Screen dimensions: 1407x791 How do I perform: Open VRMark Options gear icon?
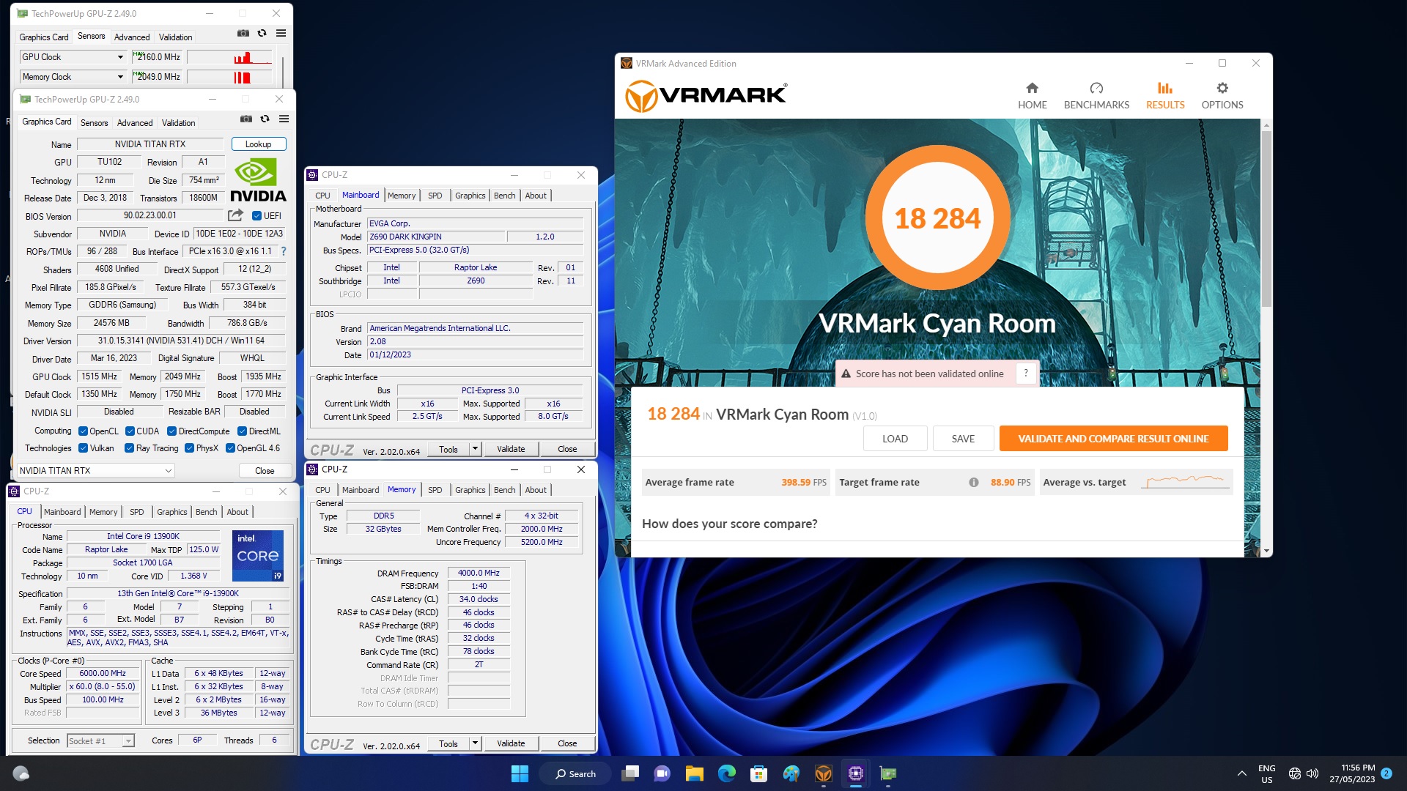pos(1222,88)
